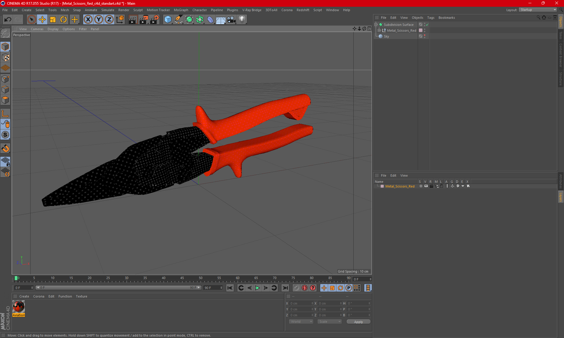
Task: Add a Subdivision Surface generator
Action: (189, 20)
